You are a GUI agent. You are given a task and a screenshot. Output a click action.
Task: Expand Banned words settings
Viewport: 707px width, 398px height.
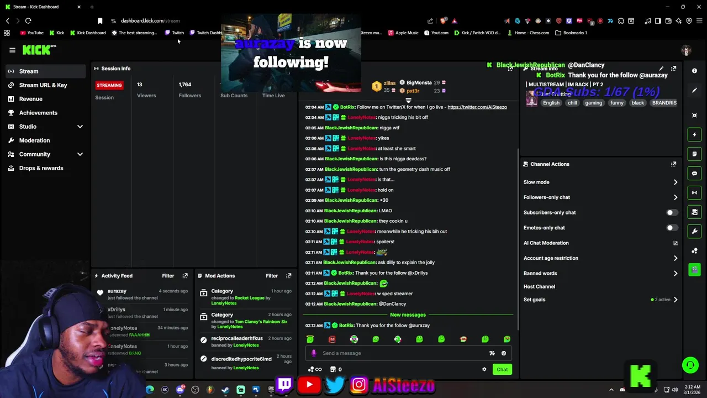coord(600,273)
